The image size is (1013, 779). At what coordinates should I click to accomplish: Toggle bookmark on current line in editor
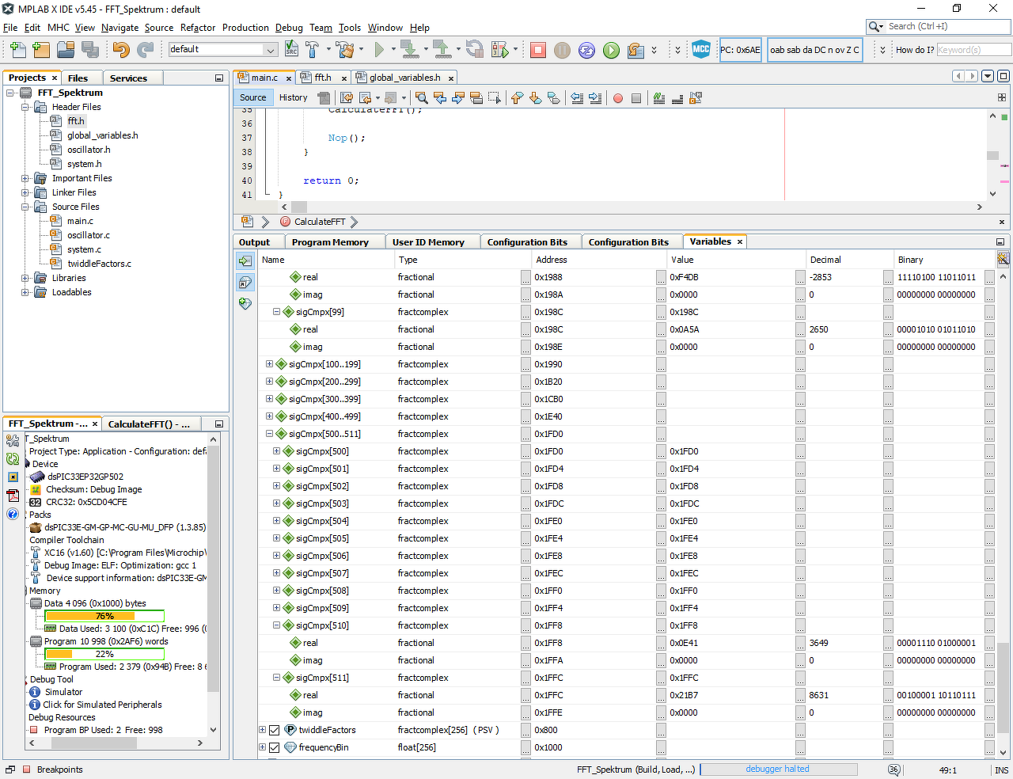coord(553,98)
